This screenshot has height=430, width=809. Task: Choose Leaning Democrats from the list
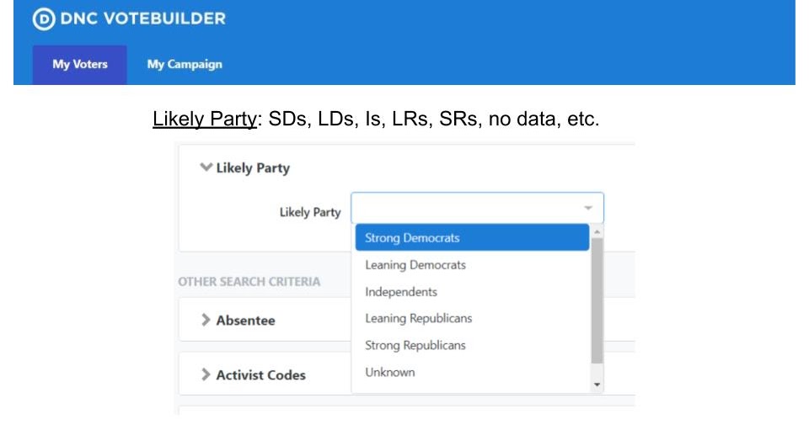click(x=415, y=265)
